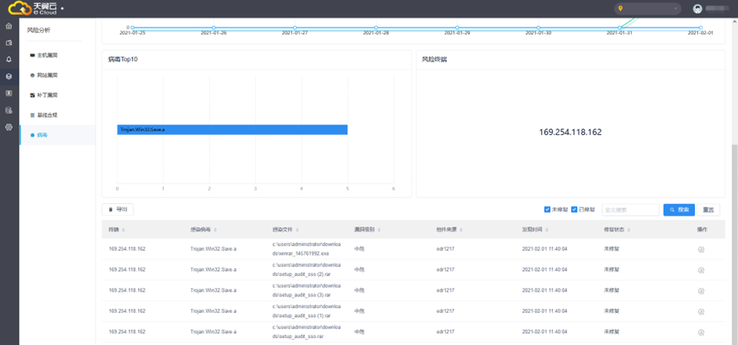This screenshot has height=345, width=738.
Task: Click action icon for setup_audit_sso (1).rar row
Action: click(x=700, y=311)
